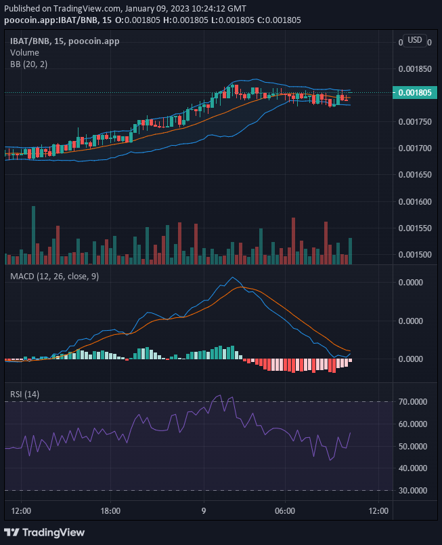Viewport: 442px width, 545px height.
Task: Click the 0.001700 price axis label
Action: coord(415,148)
